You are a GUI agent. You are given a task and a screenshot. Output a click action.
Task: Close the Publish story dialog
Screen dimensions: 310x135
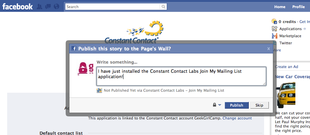[268, 49]
